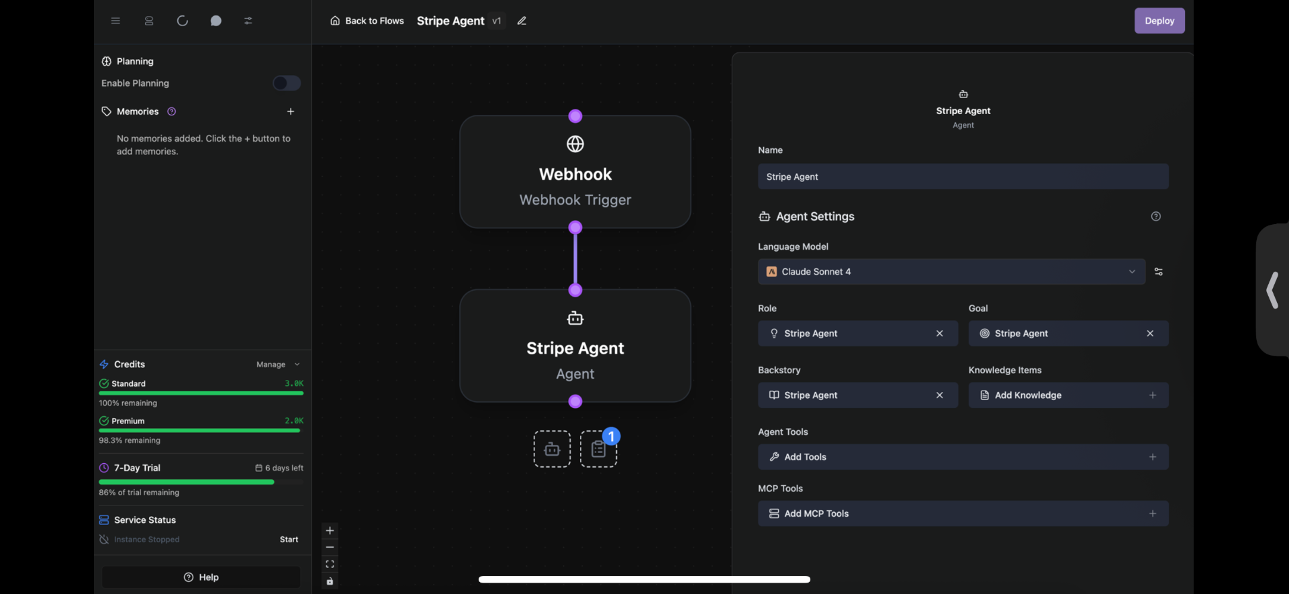Select the Webhook trigger node

pos(575,172)
